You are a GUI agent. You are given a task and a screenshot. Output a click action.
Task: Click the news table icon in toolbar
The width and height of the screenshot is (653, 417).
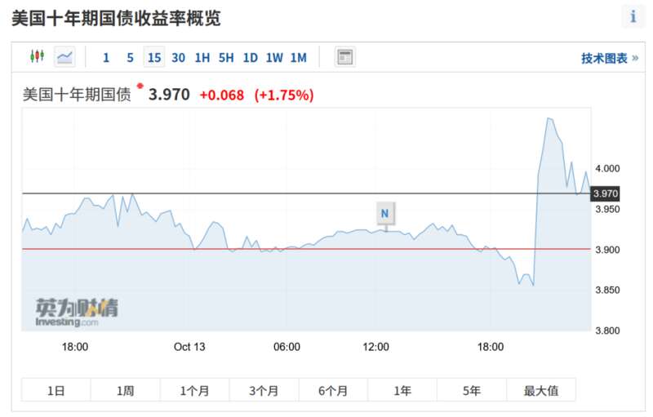(x=344, y=56)
